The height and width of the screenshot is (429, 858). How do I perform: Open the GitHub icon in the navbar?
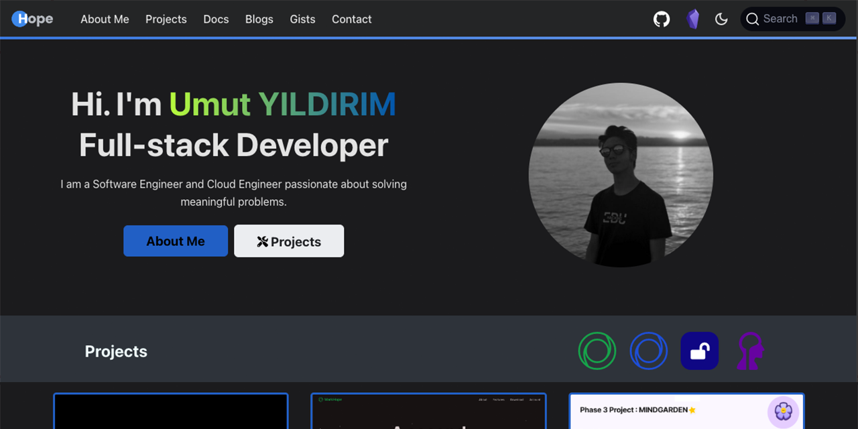coord(661,19)
